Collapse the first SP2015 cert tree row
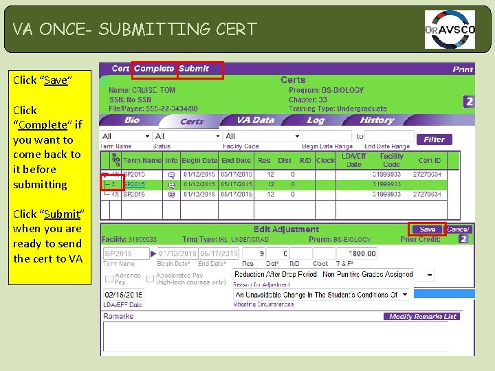 104,175
